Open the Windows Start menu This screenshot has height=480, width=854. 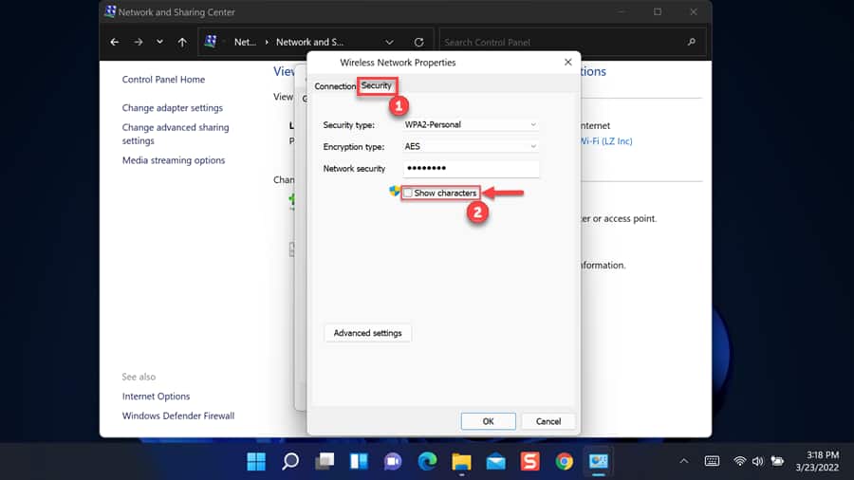(x=256, y=461)
